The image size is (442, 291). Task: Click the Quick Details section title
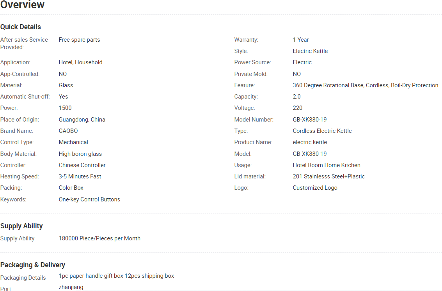point(21,27)
